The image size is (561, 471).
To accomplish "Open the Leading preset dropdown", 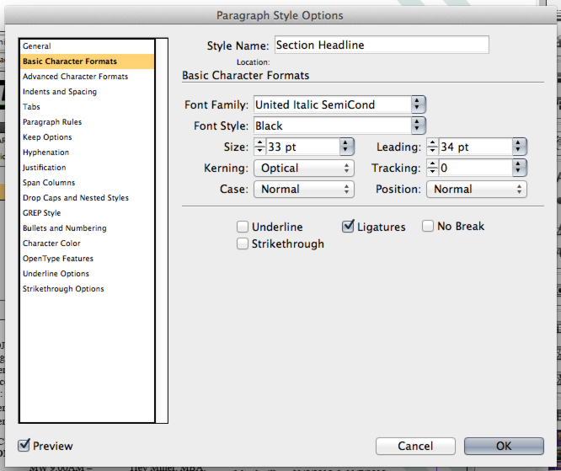I will point(519,147).
